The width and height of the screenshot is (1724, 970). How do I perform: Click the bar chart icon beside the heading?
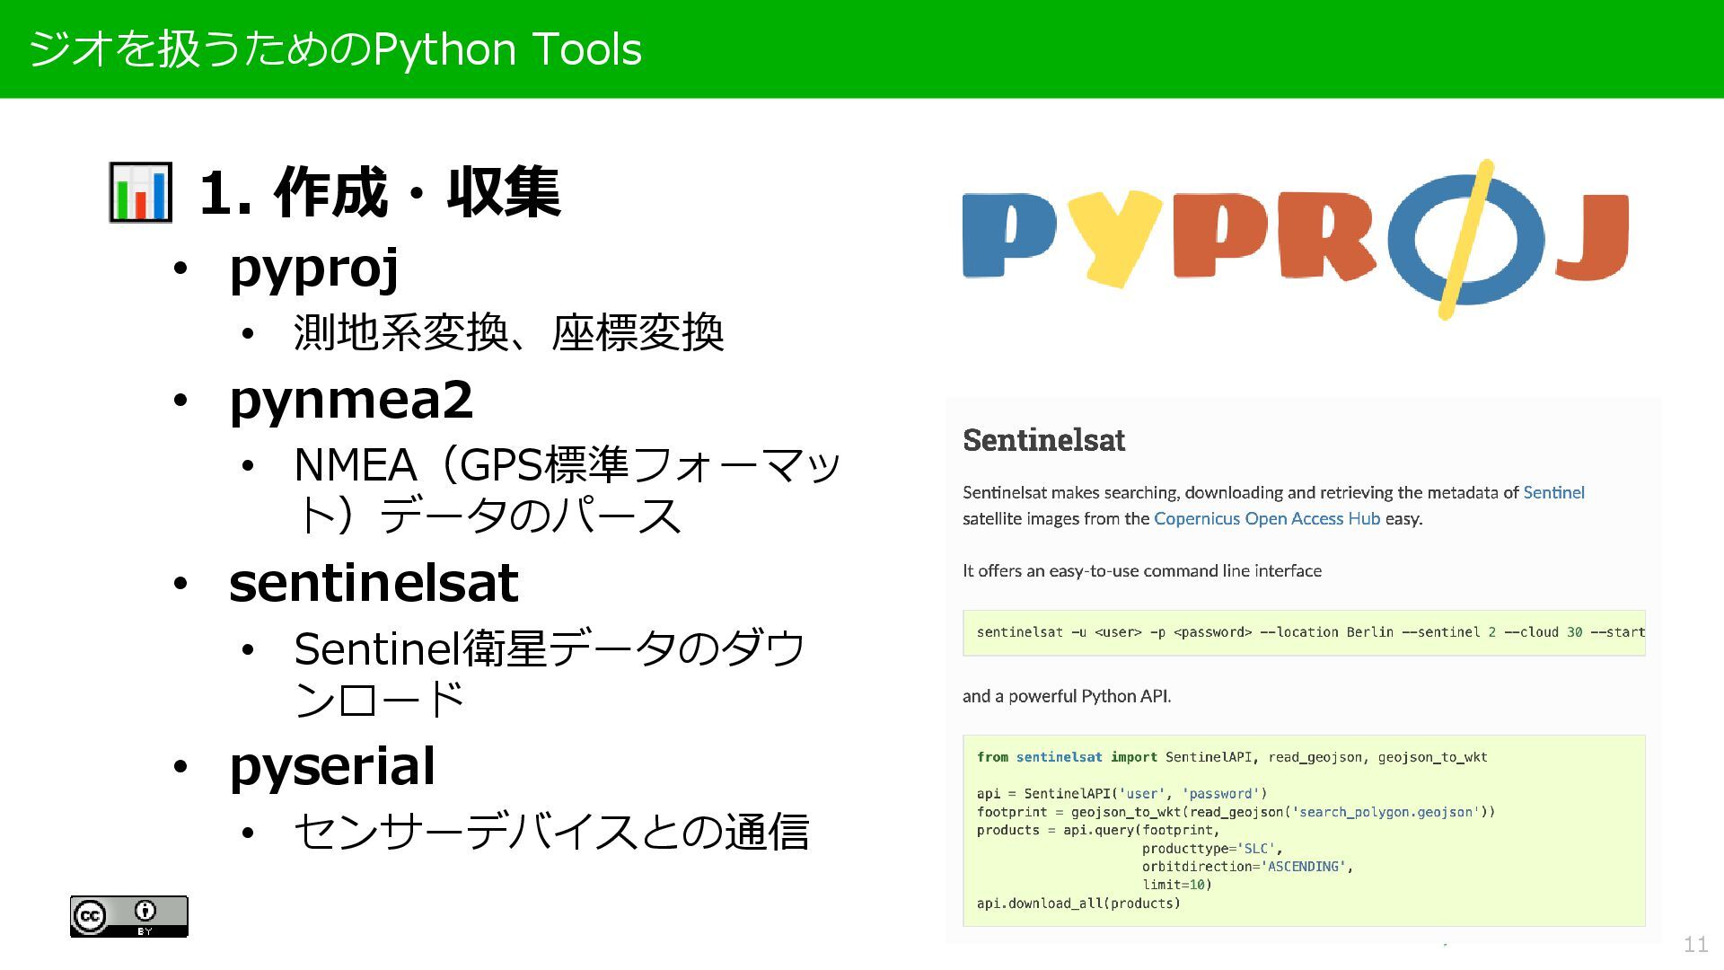click(140, 192)
